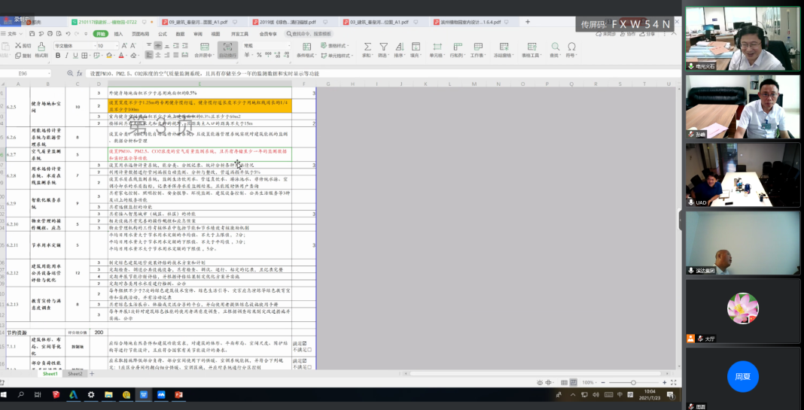804x410 pixels.
Task: Switch to the 页面布局 Page Layout tab
Action: 141,34
